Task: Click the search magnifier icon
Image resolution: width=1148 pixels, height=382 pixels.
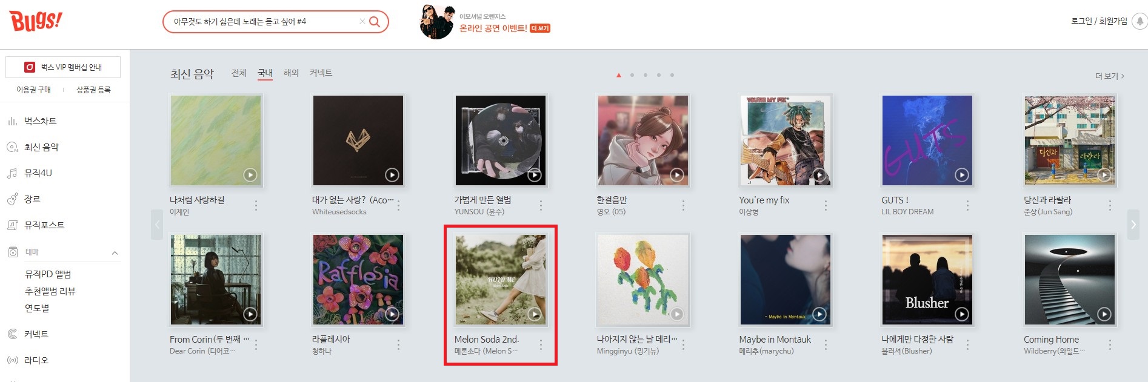Action: [375, 22]
